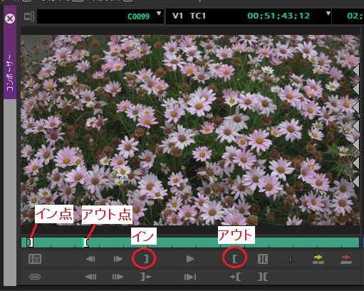This screenshot has width=364, height=291.
Task: Open the V1 TC1 timecode display dropdown
Action: tap(328, 14)
